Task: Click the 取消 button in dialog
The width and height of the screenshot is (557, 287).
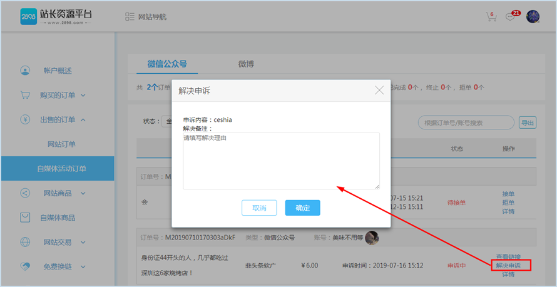Action: click(259, 208)
